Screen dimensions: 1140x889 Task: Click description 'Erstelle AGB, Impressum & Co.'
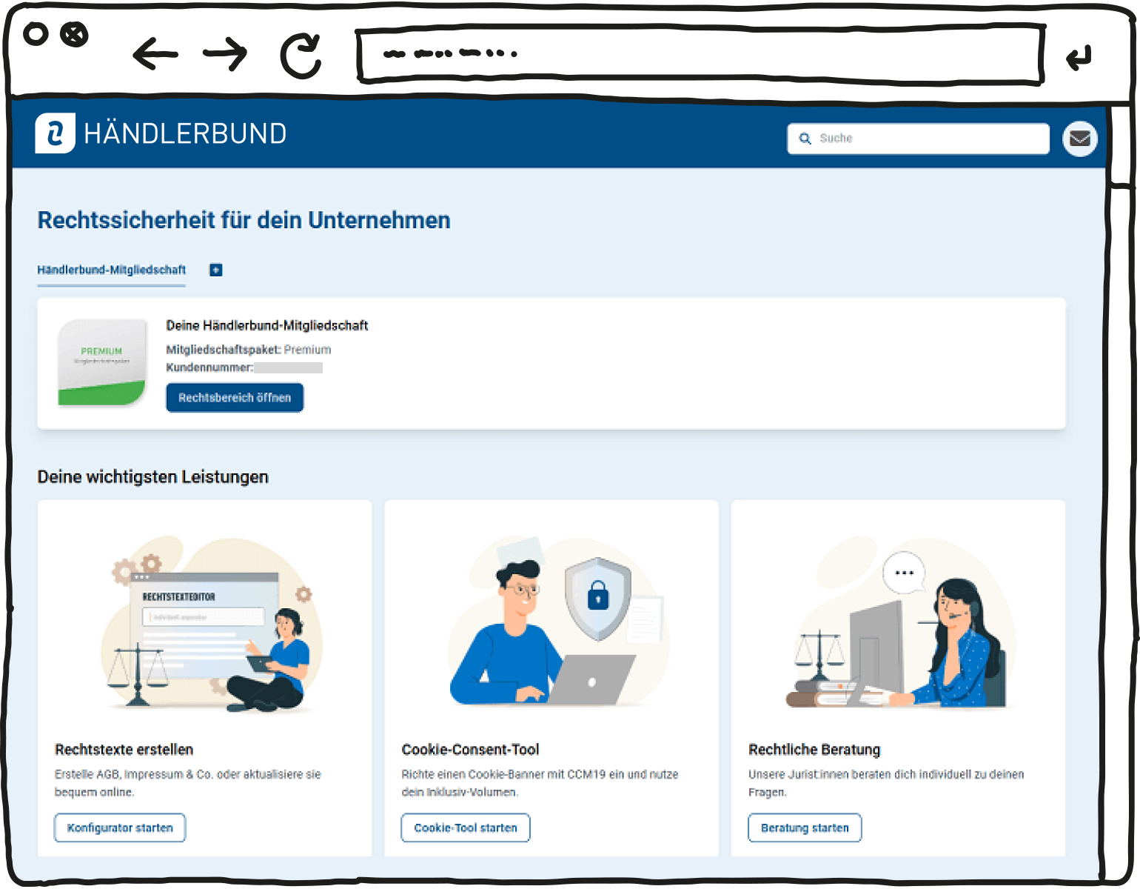click(188, 783)
